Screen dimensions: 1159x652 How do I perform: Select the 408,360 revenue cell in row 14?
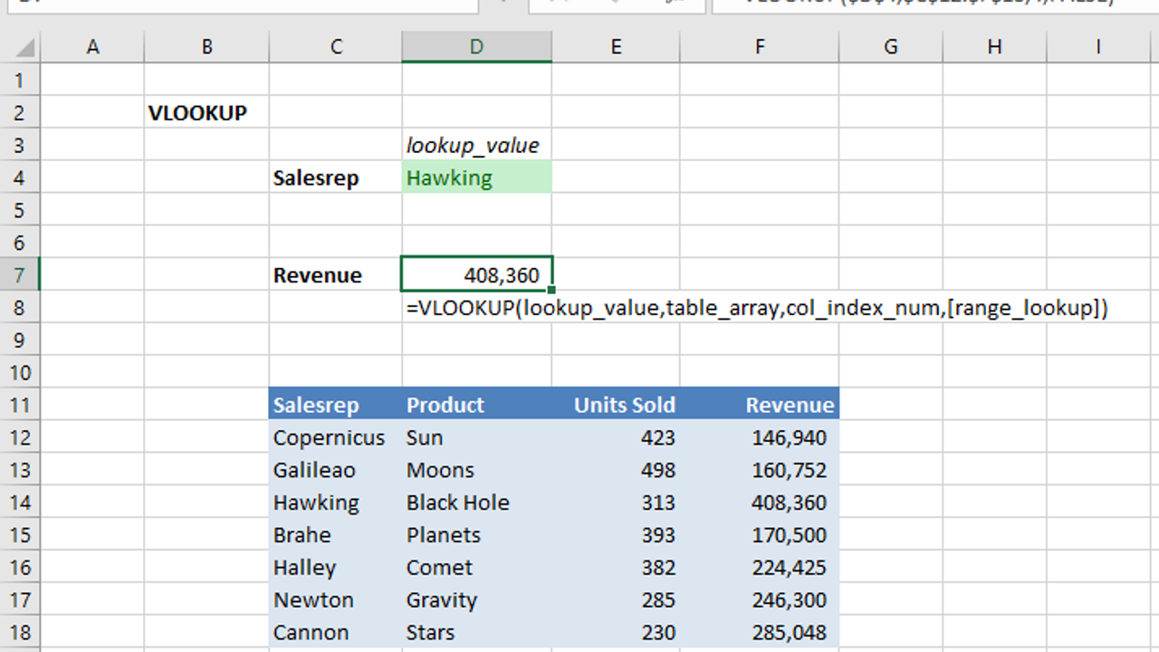coord(759,503)
